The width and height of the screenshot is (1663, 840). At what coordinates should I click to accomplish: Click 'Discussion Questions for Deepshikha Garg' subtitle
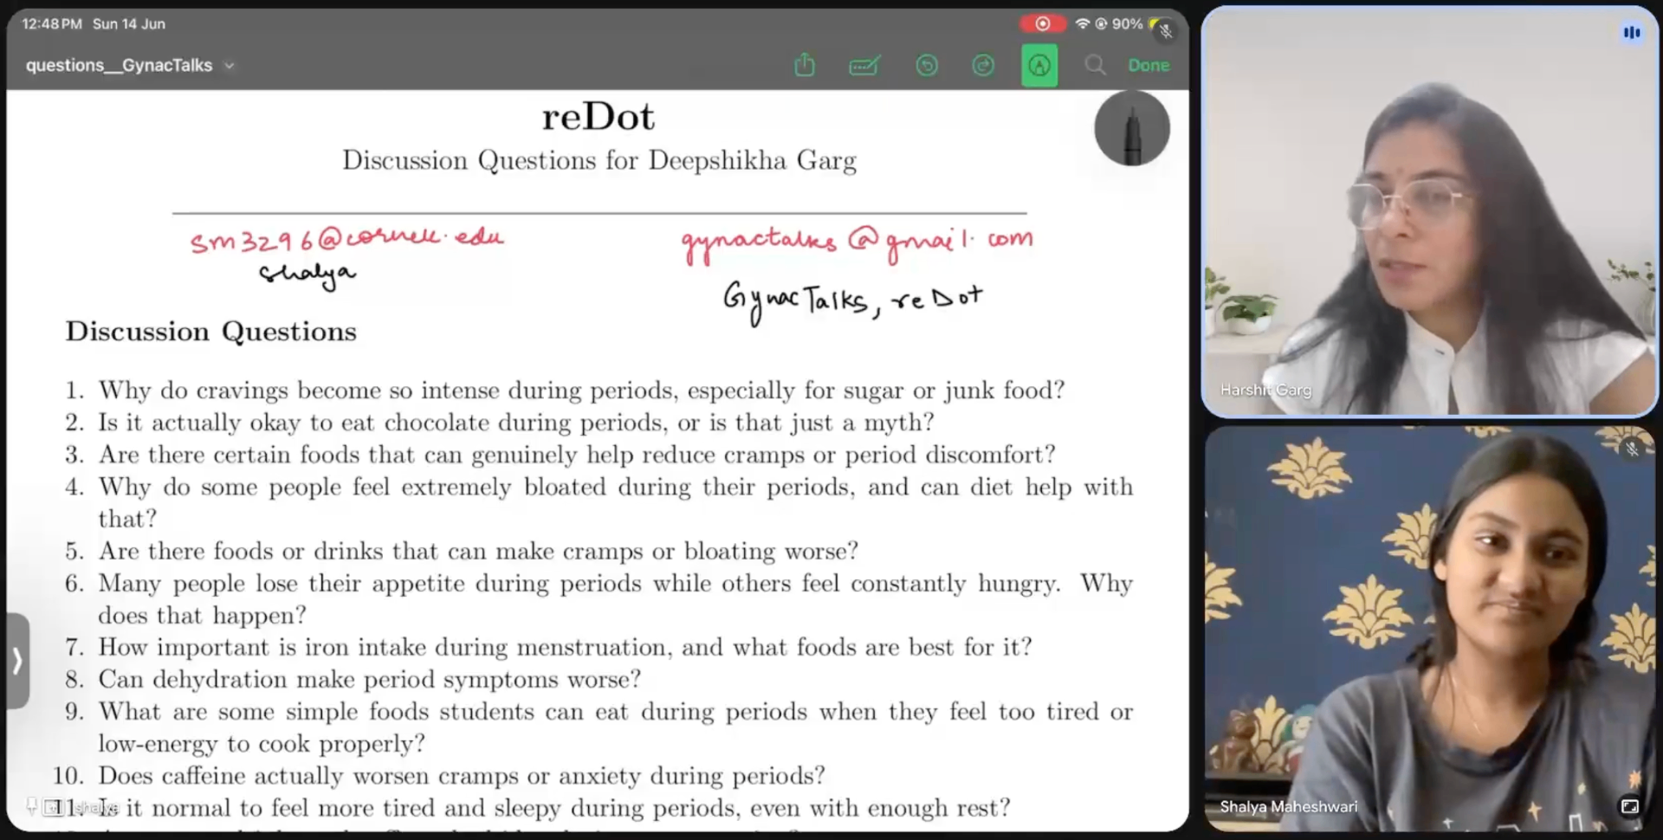tap(599, 160)
